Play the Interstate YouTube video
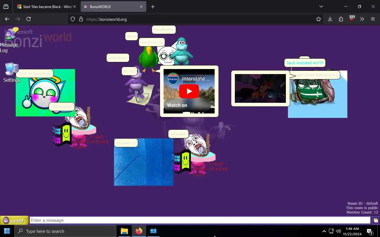Image resolution: width=380 pixels, height=237 pixels. pos(189,91)
